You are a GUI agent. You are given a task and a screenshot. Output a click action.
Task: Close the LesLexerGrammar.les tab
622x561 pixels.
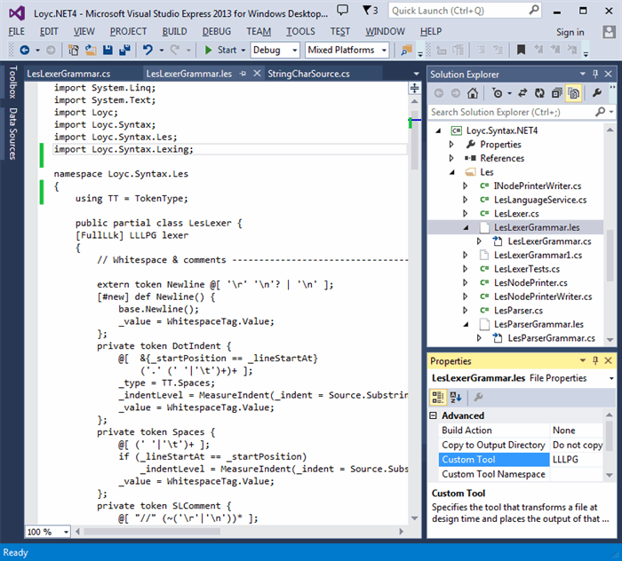tap(257, 74)
